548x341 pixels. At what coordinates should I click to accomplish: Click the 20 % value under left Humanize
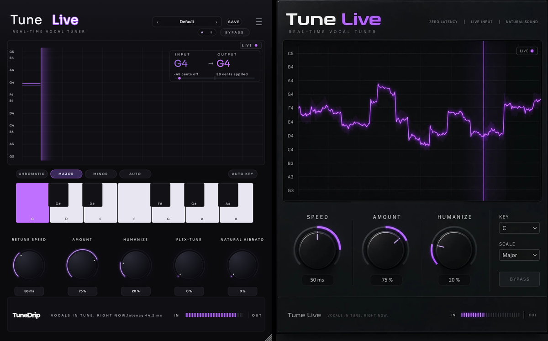136,291
